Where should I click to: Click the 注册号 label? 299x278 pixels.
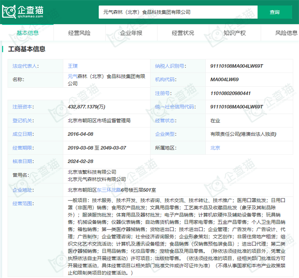click(x=163, y=93)
